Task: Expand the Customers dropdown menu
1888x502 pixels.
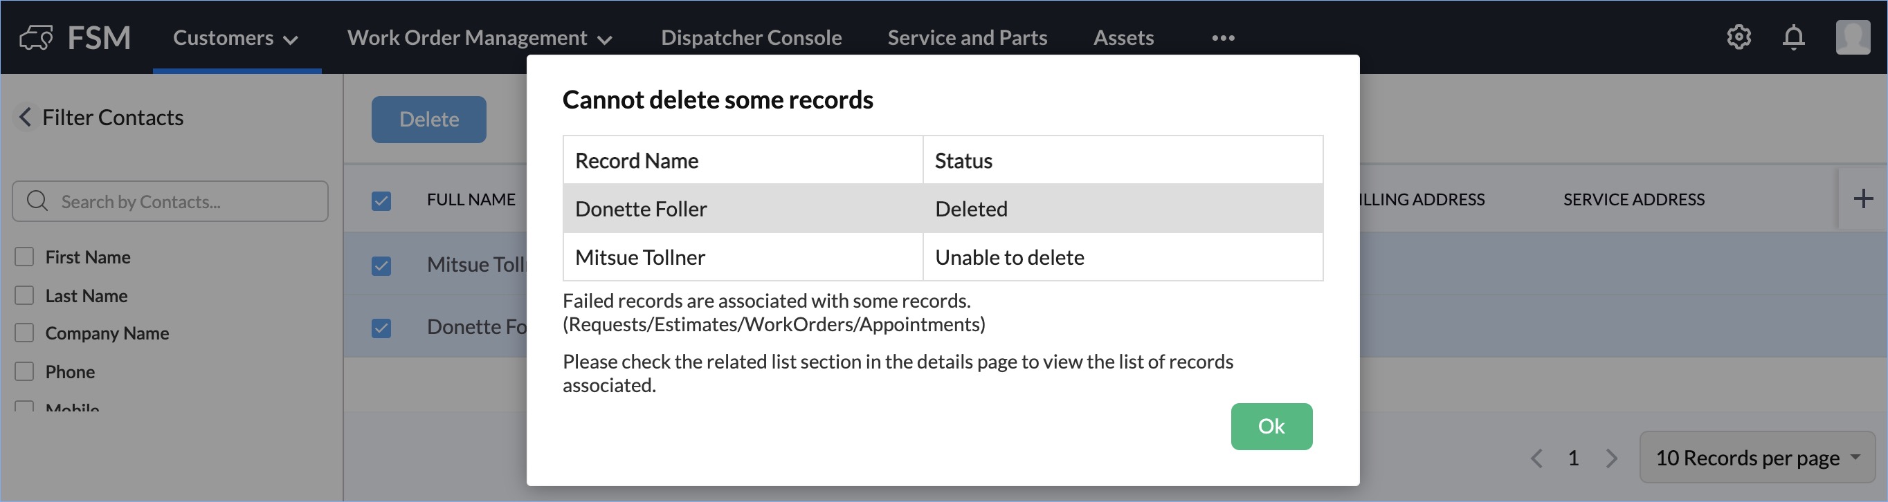Action: [235, 38]
